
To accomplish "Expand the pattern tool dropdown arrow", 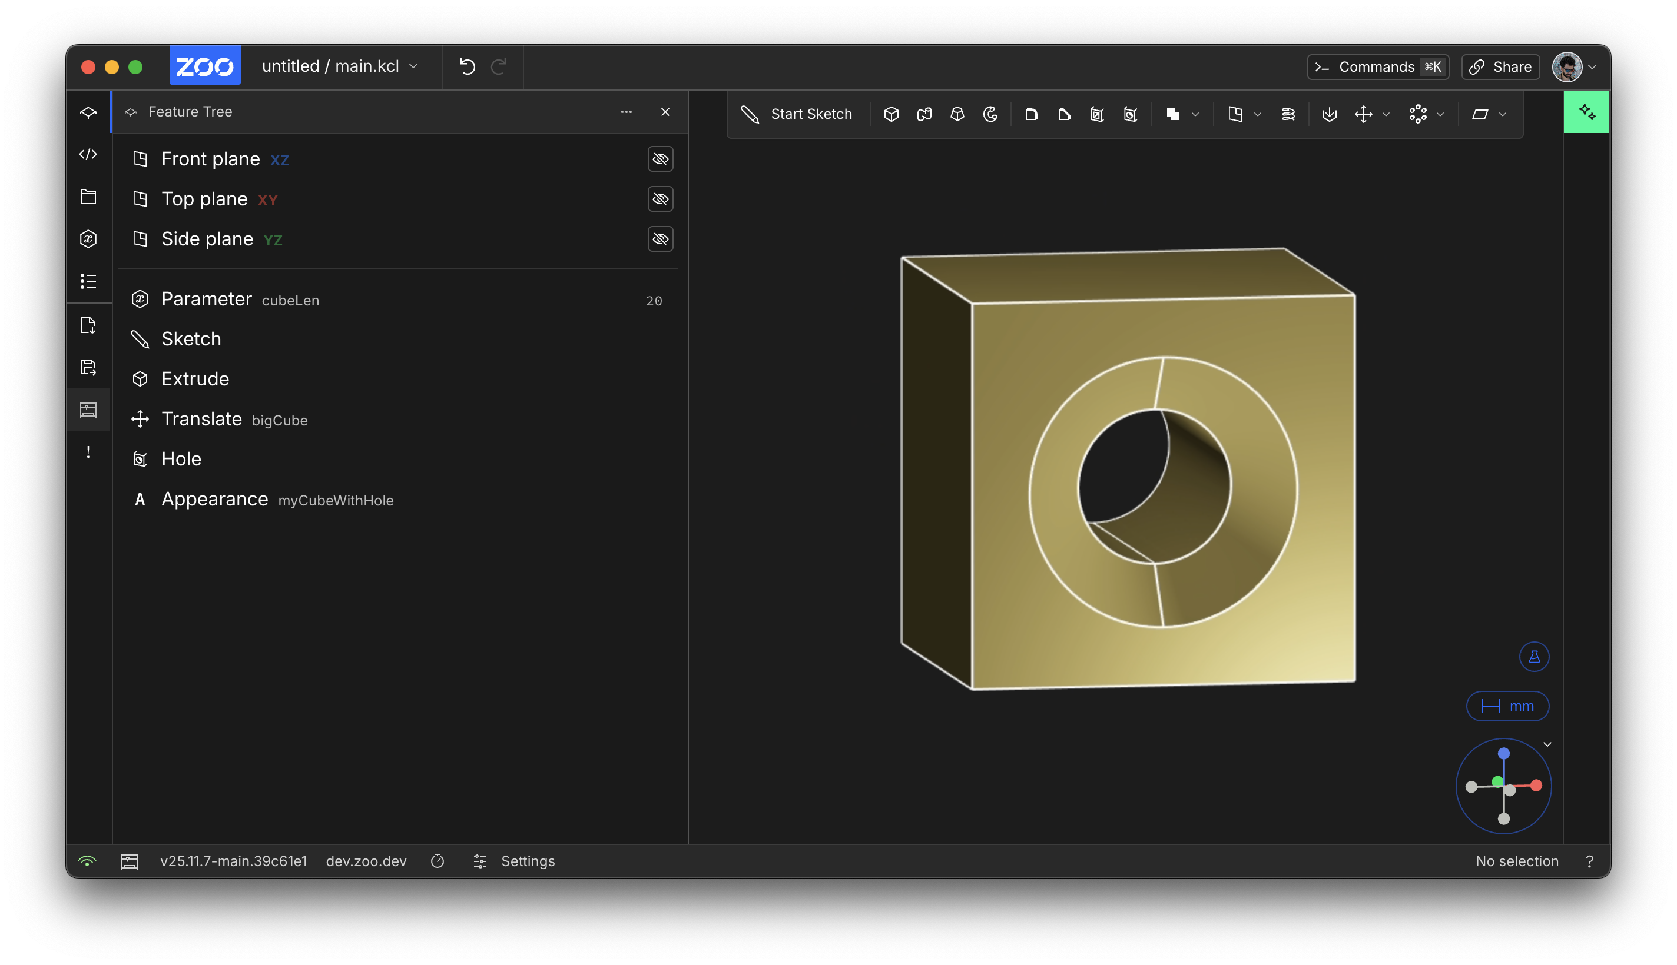I will click(x=1440, y=114).
